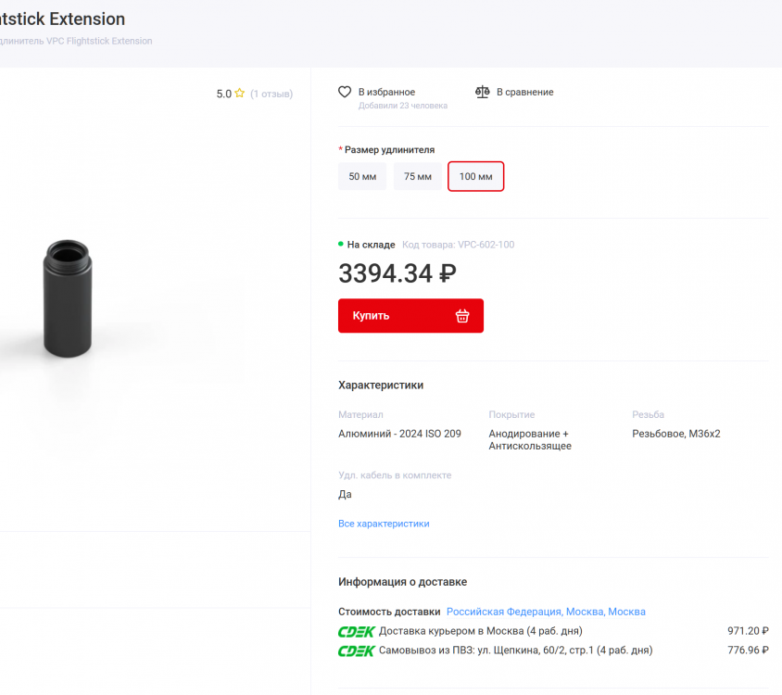This screenshot has width=782, height=695.
Task: Click the green in-stock indicator dot
Action: pyautogui.click(x=341, y=244)
